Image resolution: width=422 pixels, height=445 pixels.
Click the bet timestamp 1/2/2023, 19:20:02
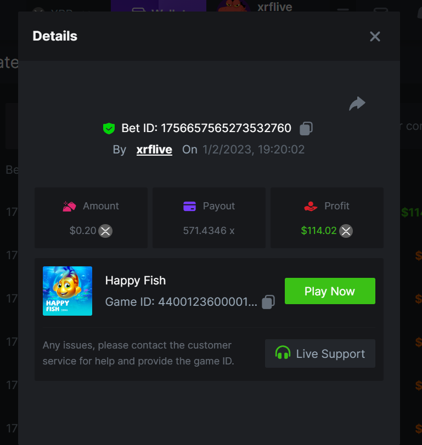click(254, 150)
